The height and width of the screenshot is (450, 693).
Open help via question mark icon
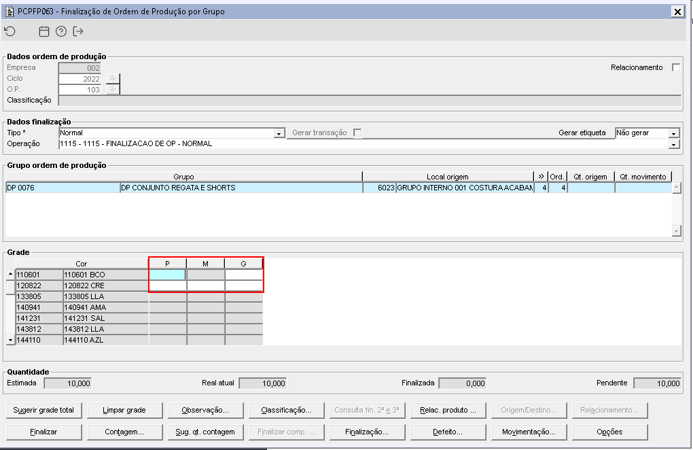click(x=61, y=31)
